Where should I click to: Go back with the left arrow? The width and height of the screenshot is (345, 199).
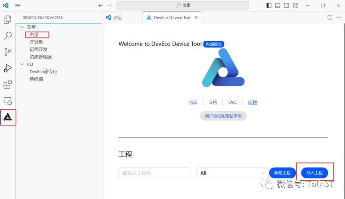point(101,6)
